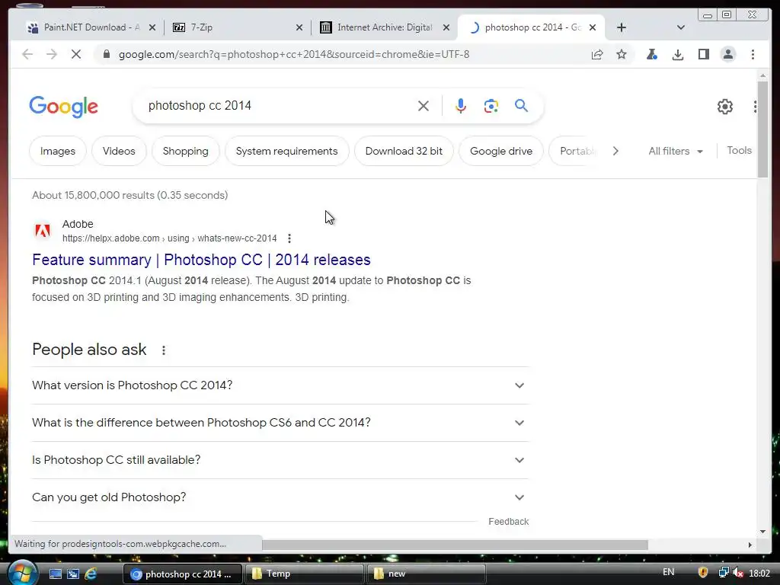Filter results by Videos

click(119, 151)
